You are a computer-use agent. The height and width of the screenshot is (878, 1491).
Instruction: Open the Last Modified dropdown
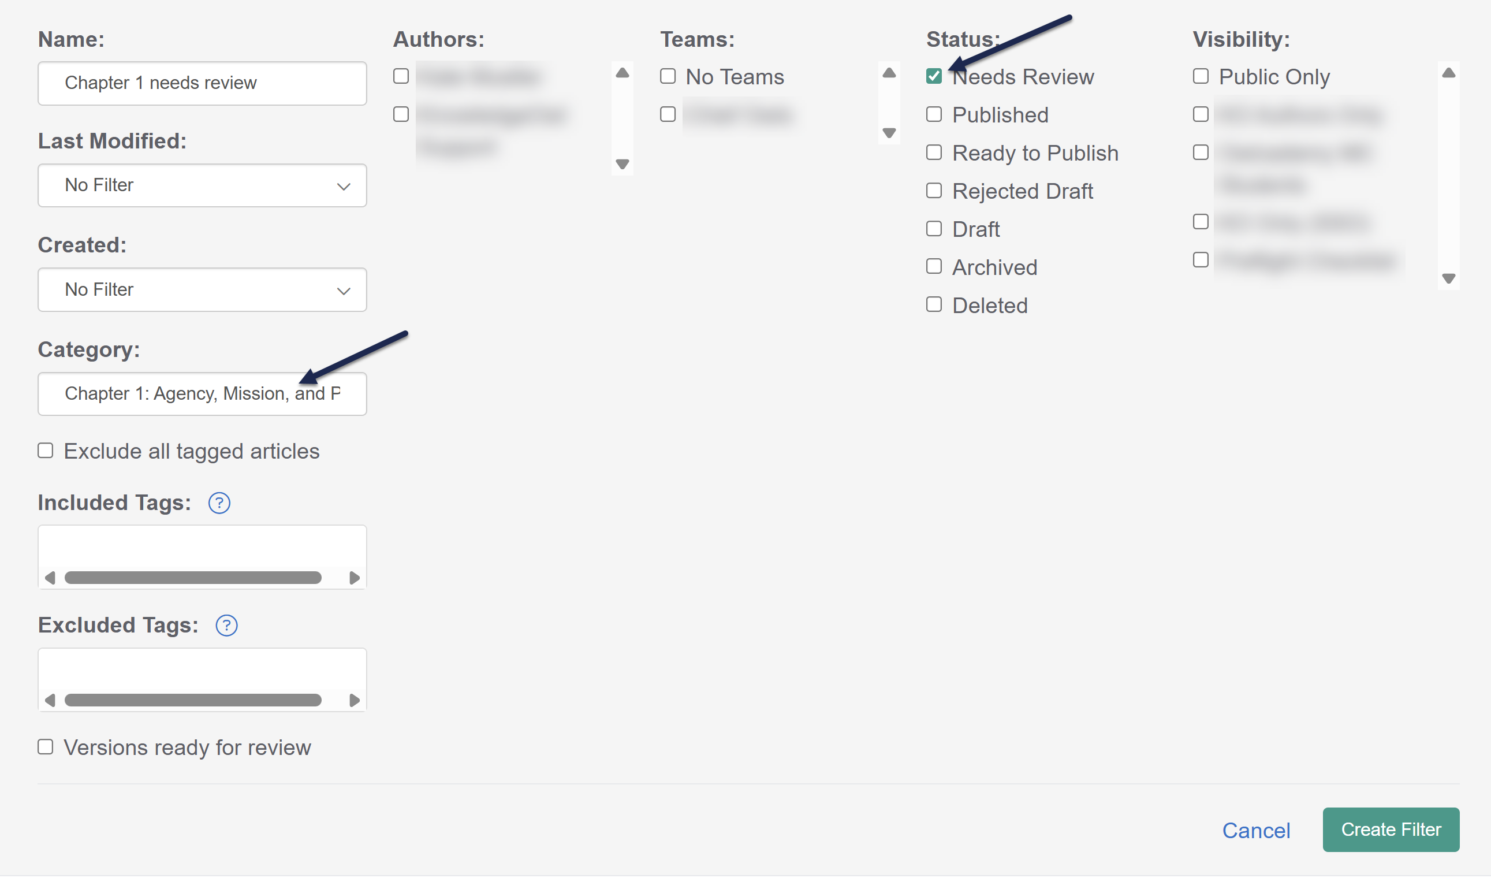point(202,186)
